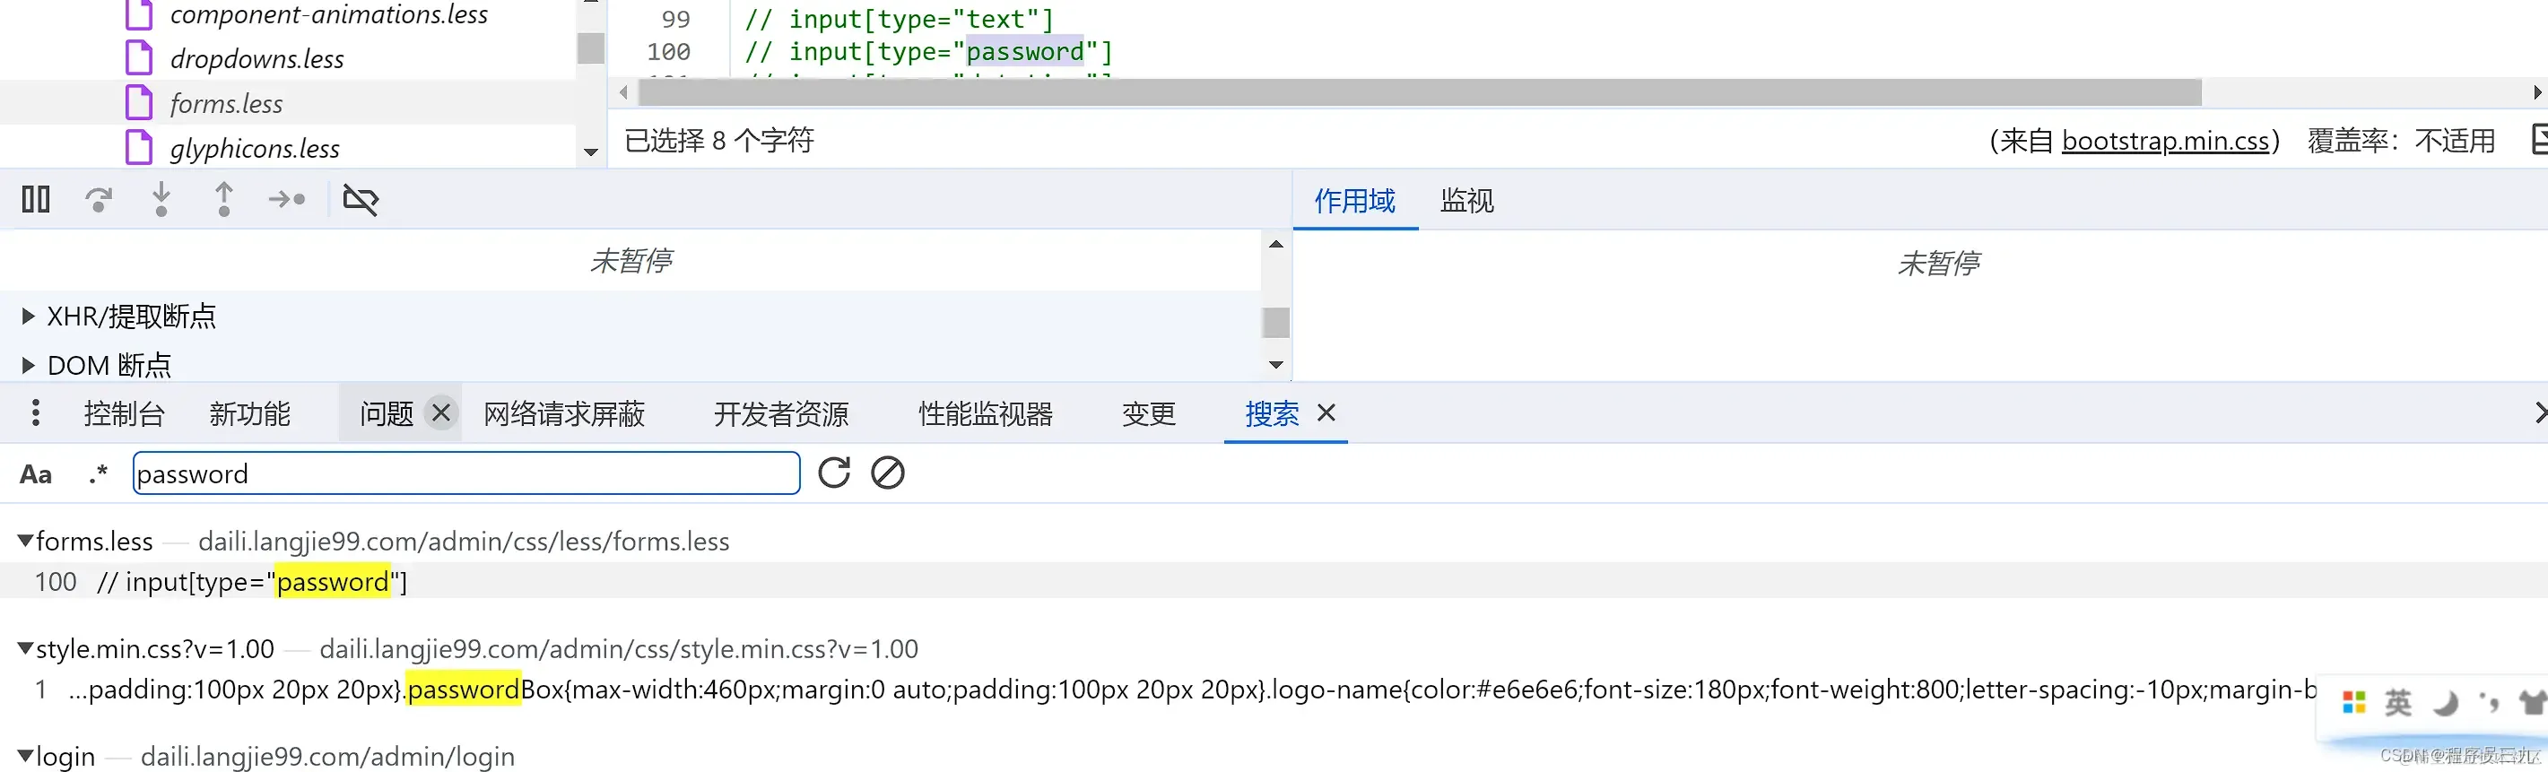Select forms.less in file tree
Image resolution: width=2548 pixels, height=772 pixels.
click(227, 104)
